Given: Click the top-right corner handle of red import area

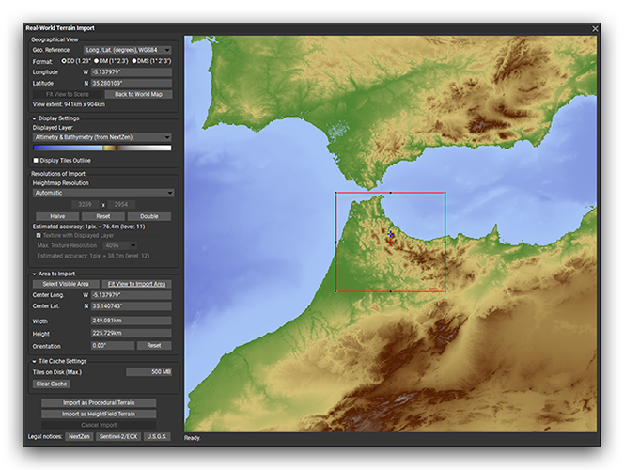Looking at the screenshot, I should (x=445, y=194).
